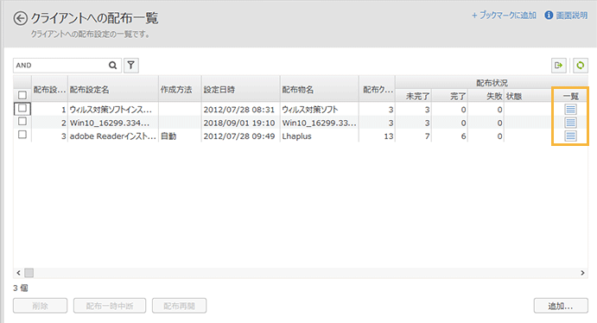Click the date 2012/07/28 09:49
This screenshot has width=597, height=323.
tap(239, 136)
